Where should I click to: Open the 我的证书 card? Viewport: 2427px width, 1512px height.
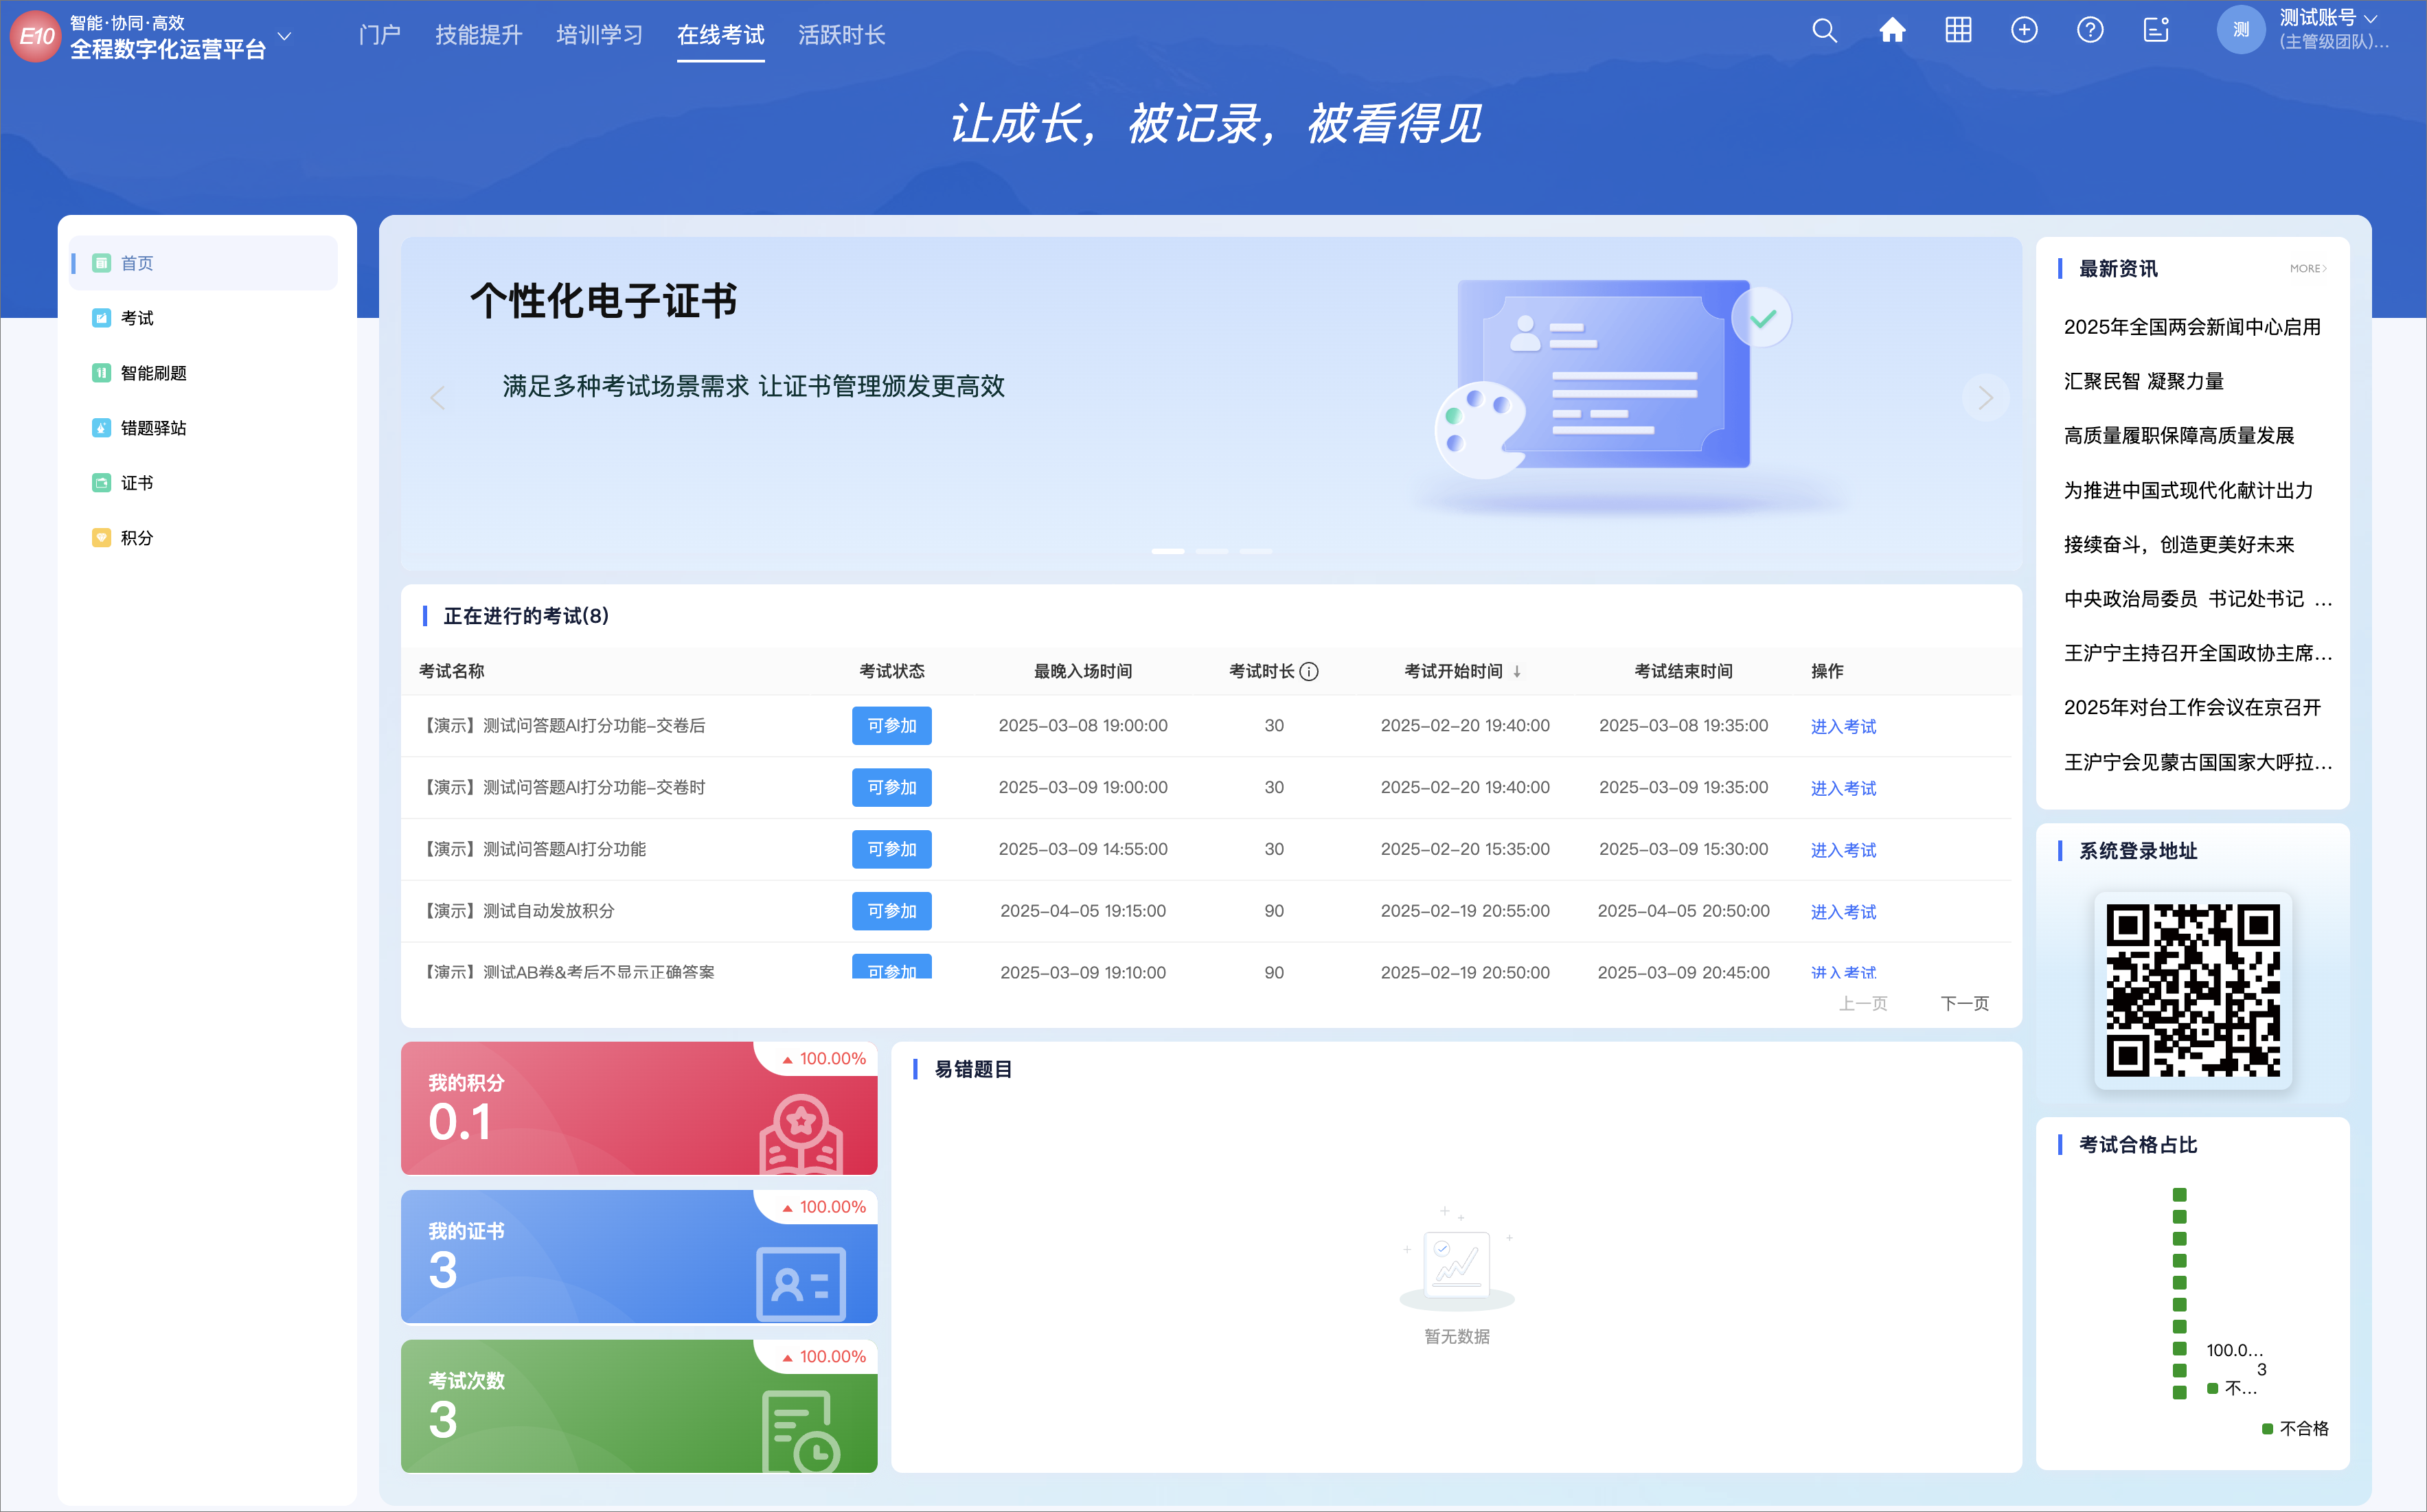point(639,1257)
